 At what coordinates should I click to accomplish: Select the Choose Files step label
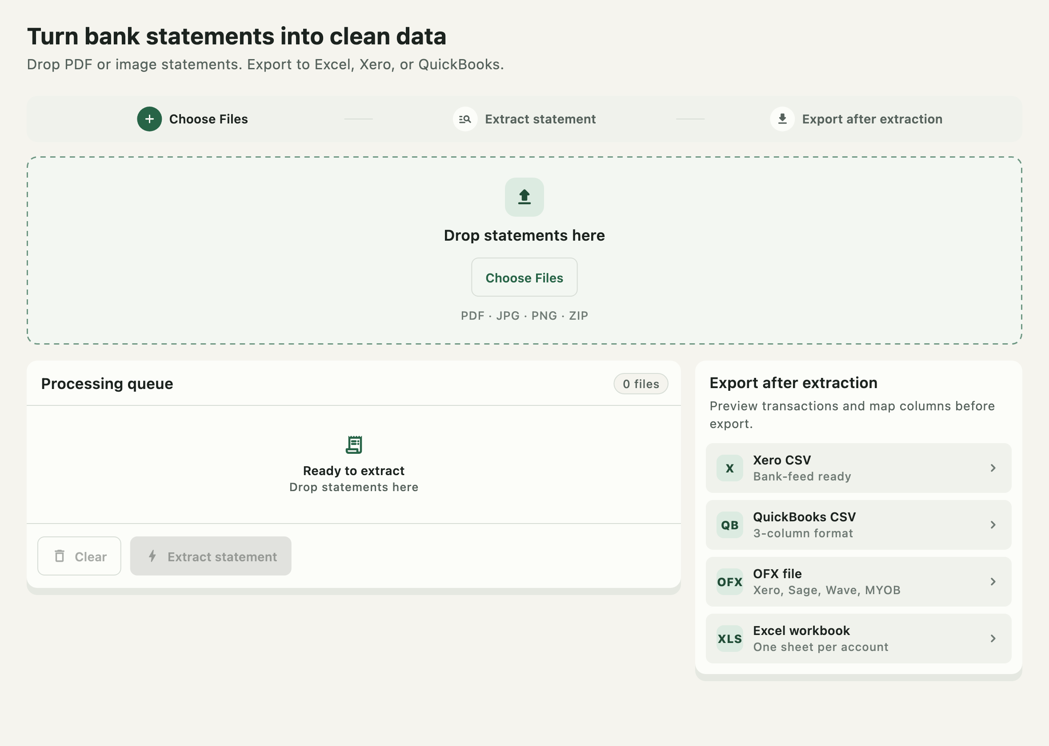point(208,119)
